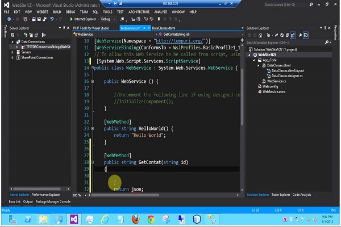Open the WEBSITE menu
341x227 pixels.
tap(42, 12)
